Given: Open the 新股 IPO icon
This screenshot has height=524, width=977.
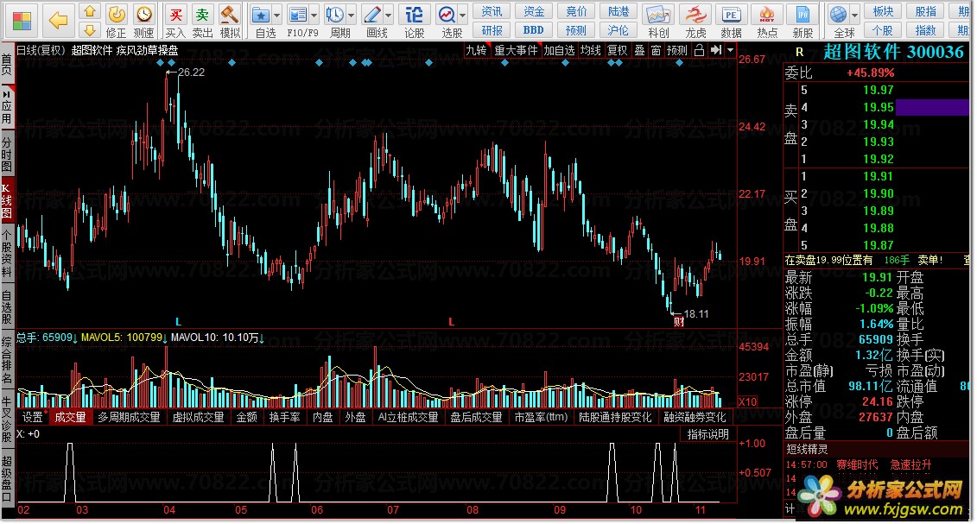Looking at the screenshot, I should coord(803,15).
